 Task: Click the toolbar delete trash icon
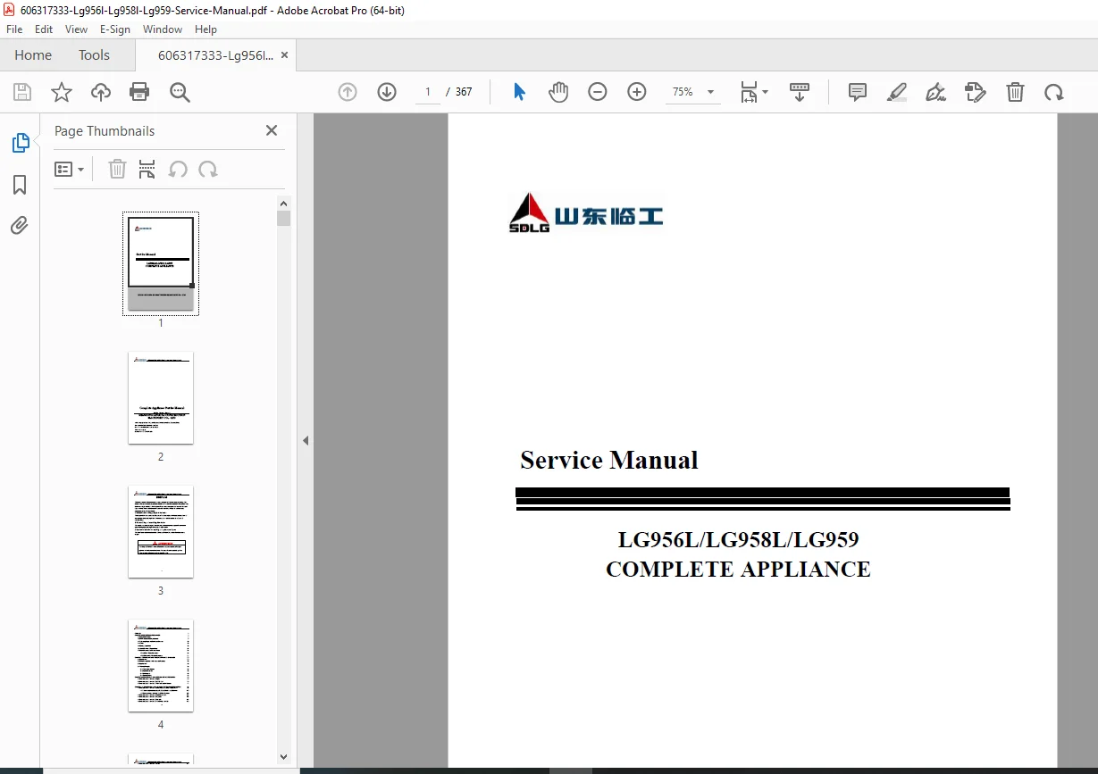pyautogui.click(x=1015, y=92)
